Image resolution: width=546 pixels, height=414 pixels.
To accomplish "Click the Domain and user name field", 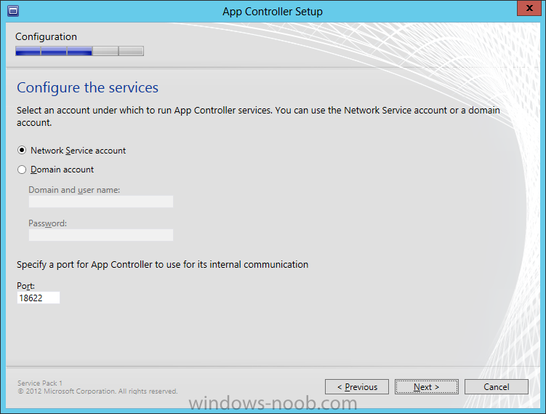I will (x=101, y=202).
